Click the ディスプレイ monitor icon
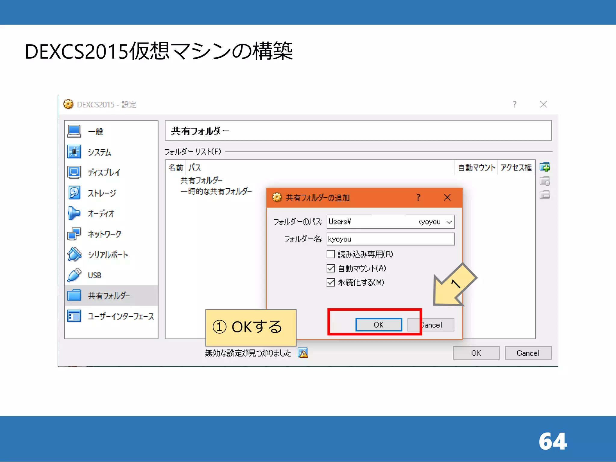This screenshot has height=462, width=616. pos(74,172)
